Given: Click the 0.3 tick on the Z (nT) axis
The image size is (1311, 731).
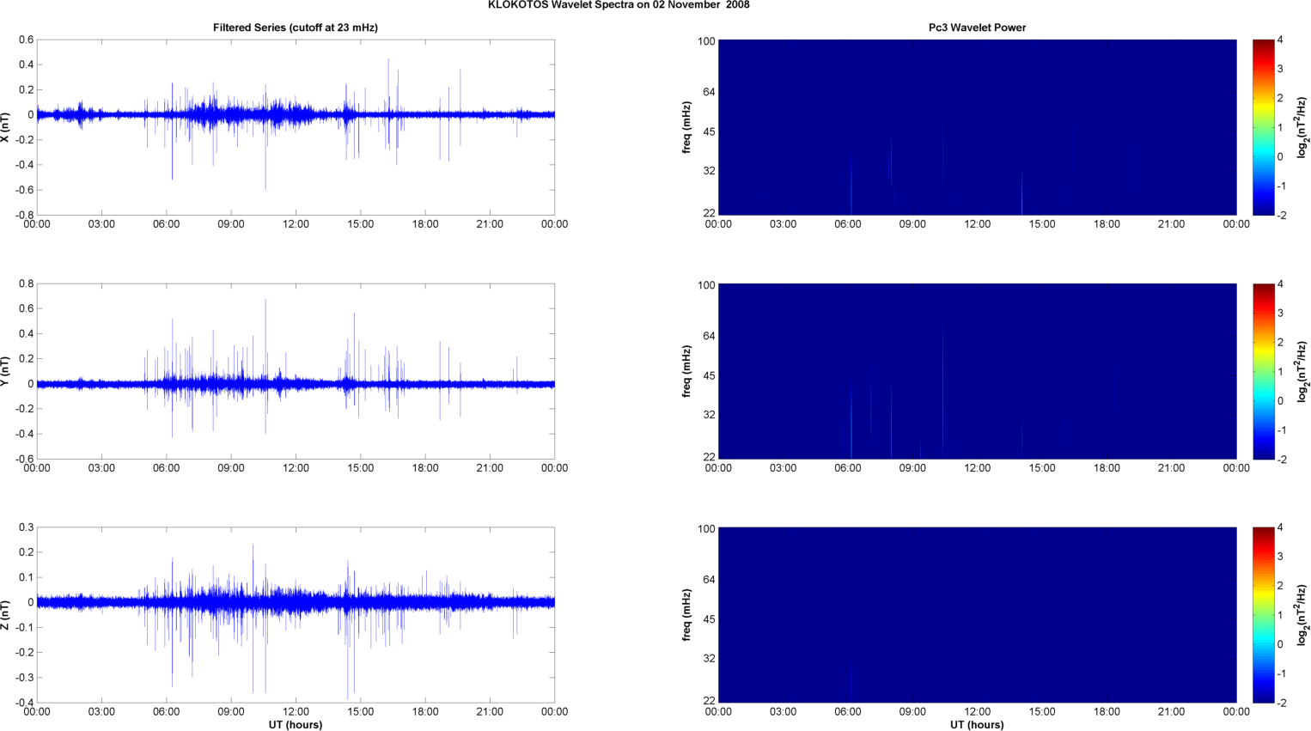Looking at the screenshot, I should 27,527.
